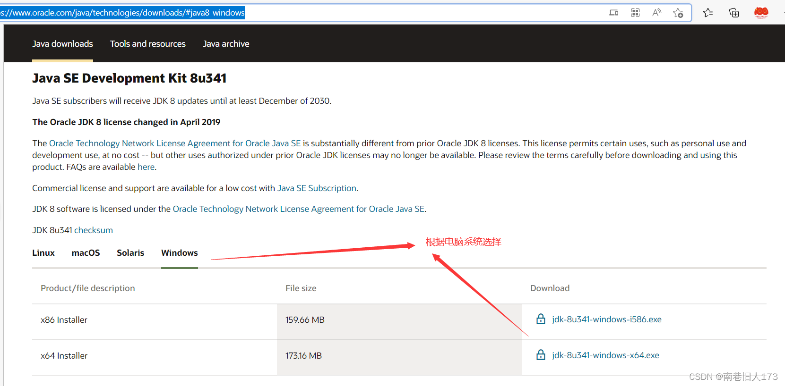The image size is (785, 386).
Task: Open license link after 'JDK 8 software is licensed under'
Action: coord(299,209)
